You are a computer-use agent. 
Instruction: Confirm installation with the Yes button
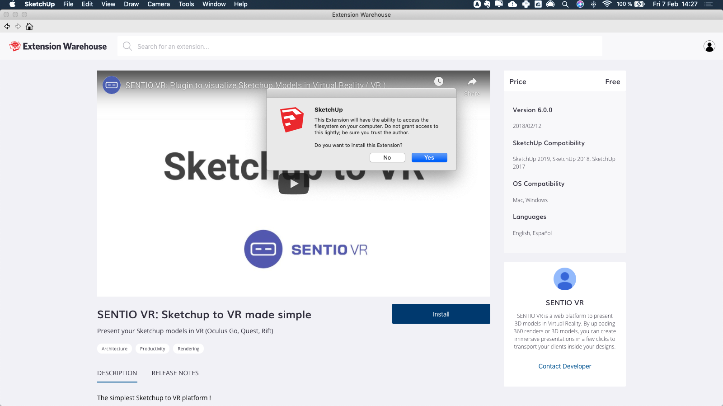[x=429, y=157]
